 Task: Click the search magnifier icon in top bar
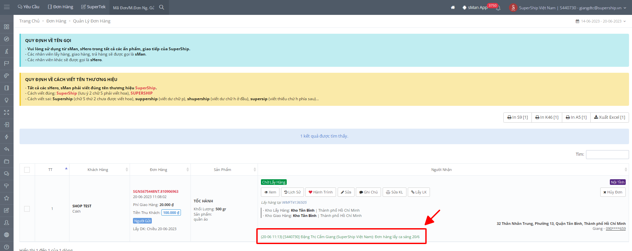tap(162, 7)
